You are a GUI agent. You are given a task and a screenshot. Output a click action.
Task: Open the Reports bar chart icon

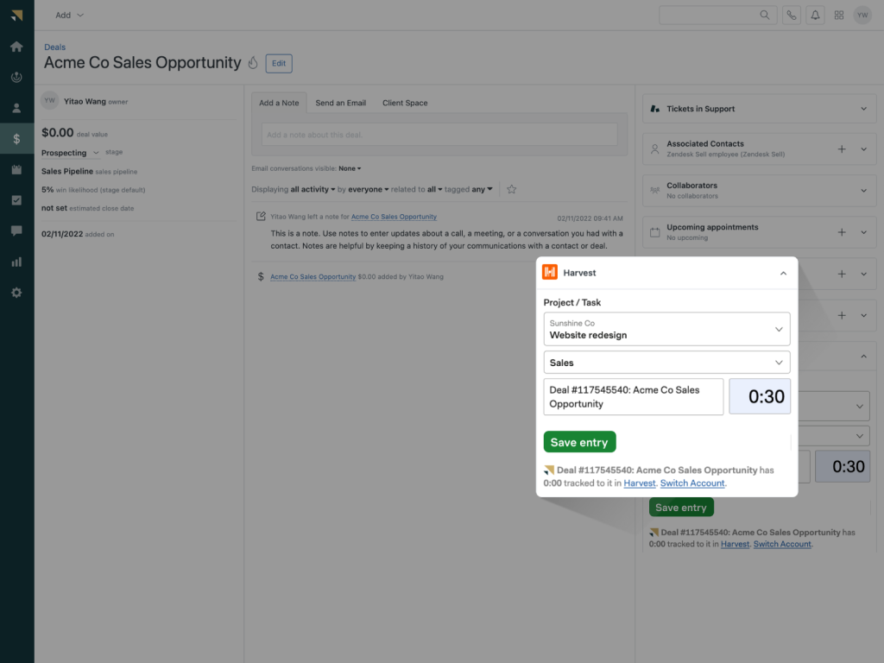click(x=16, y=262)
